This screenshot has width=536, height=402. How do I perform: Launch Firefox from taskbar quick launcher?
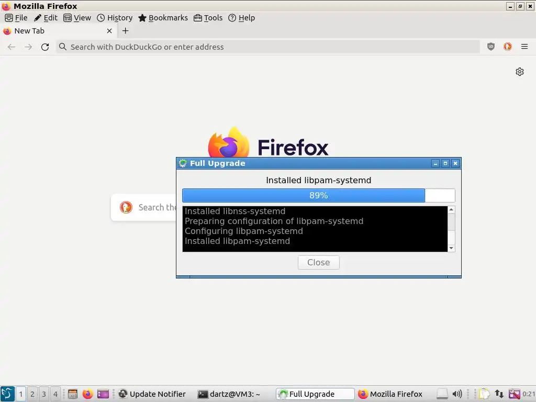coord(87,394)
